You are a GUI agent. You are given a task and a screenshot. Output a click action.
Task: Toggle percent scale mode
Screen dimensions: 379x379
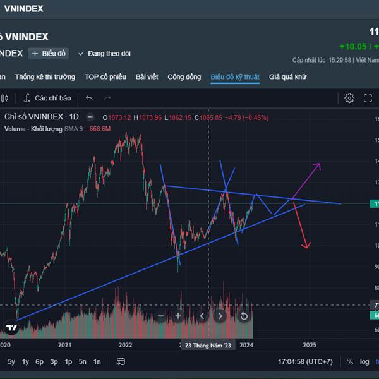click(x=349, y=361)
